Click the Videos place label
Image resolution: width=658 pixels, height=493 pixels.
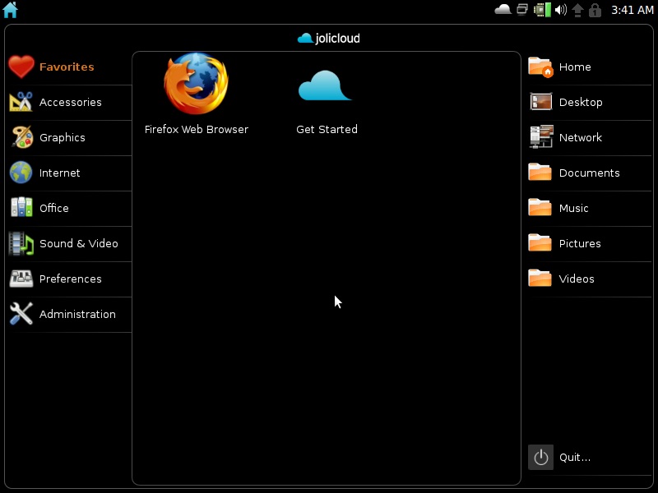pos(577,279)
